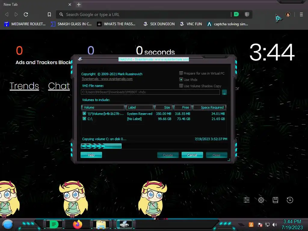Toggle Use Vhdx checkbox
This screenshot has height=231, width=308.
181,79
